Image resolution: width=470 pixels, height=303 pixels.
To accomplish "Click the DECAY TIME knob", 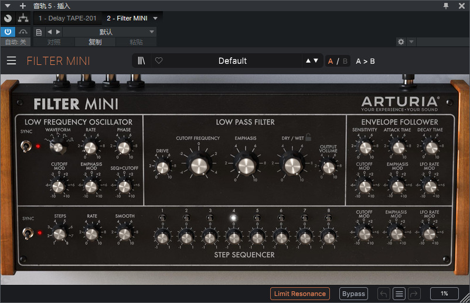I will tap(432, 147).
